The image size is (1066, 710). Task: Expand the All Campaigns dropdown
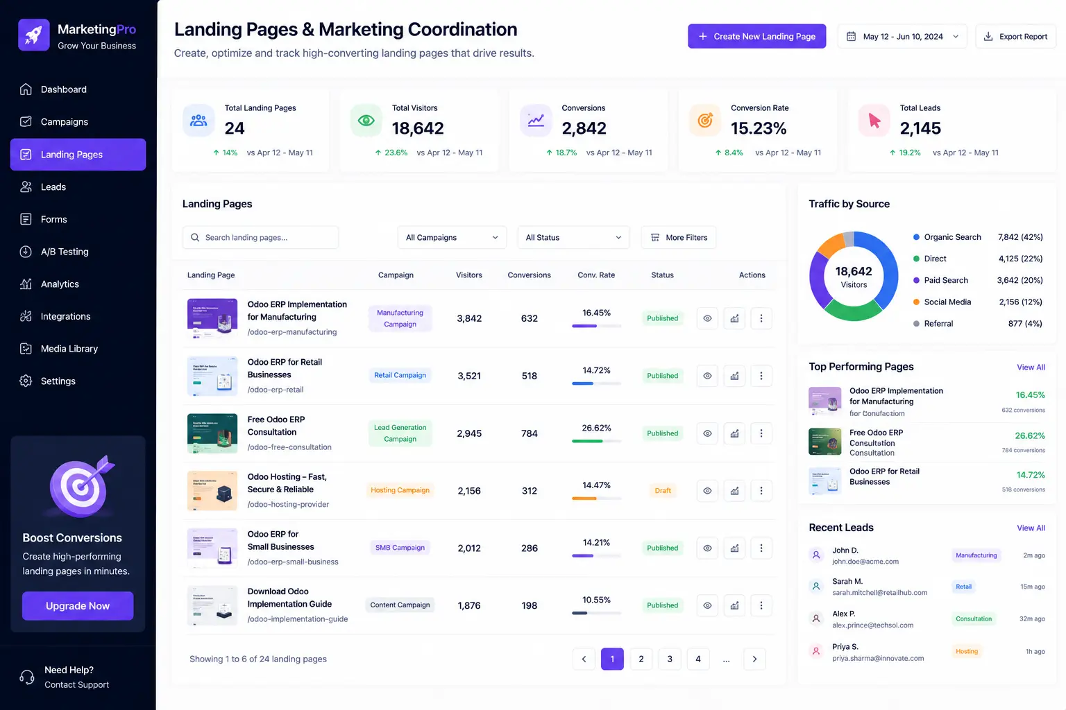[x=452, y=237]
